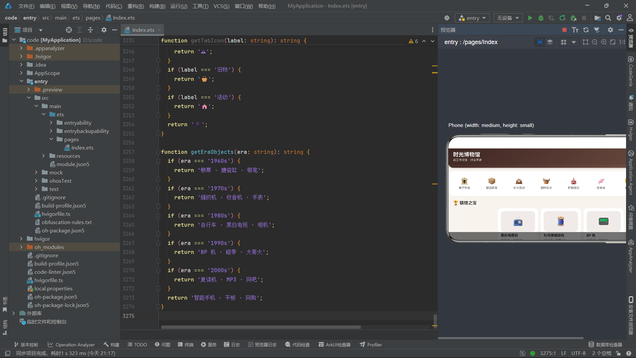
Task: Toggle the CodeGenie side panel
Action: point(631,72)
